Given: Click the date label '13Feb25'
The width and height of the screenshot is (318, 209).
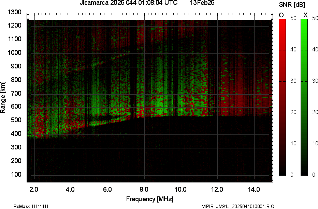Looking at the screenshot, I should pyautogui.click(x=202, y=3).
